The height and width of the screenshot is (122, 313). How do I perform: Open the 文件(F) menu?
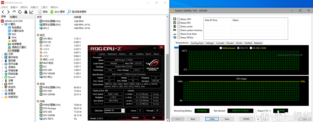(4, 7)
